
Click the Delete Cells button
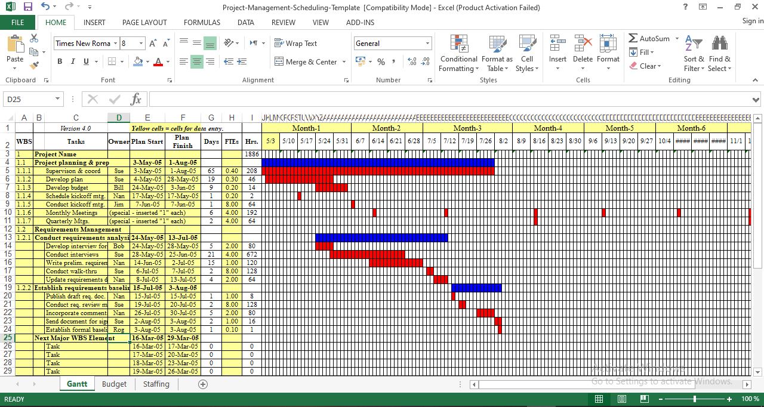582,54
